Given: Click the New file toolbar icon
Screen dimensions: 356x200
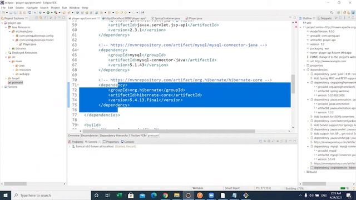Looking at the screenshot, I should click(x=3, y=13).
